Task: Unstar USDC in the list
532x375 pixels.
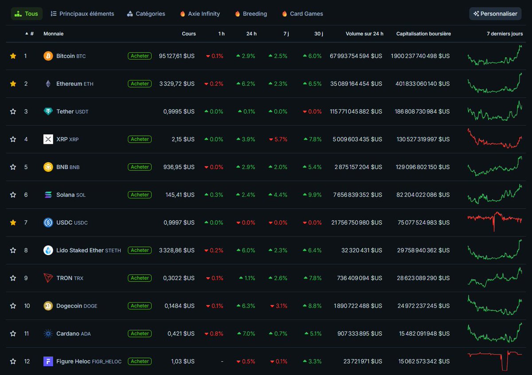Action: pyautogui.click(x=13, y=222)
